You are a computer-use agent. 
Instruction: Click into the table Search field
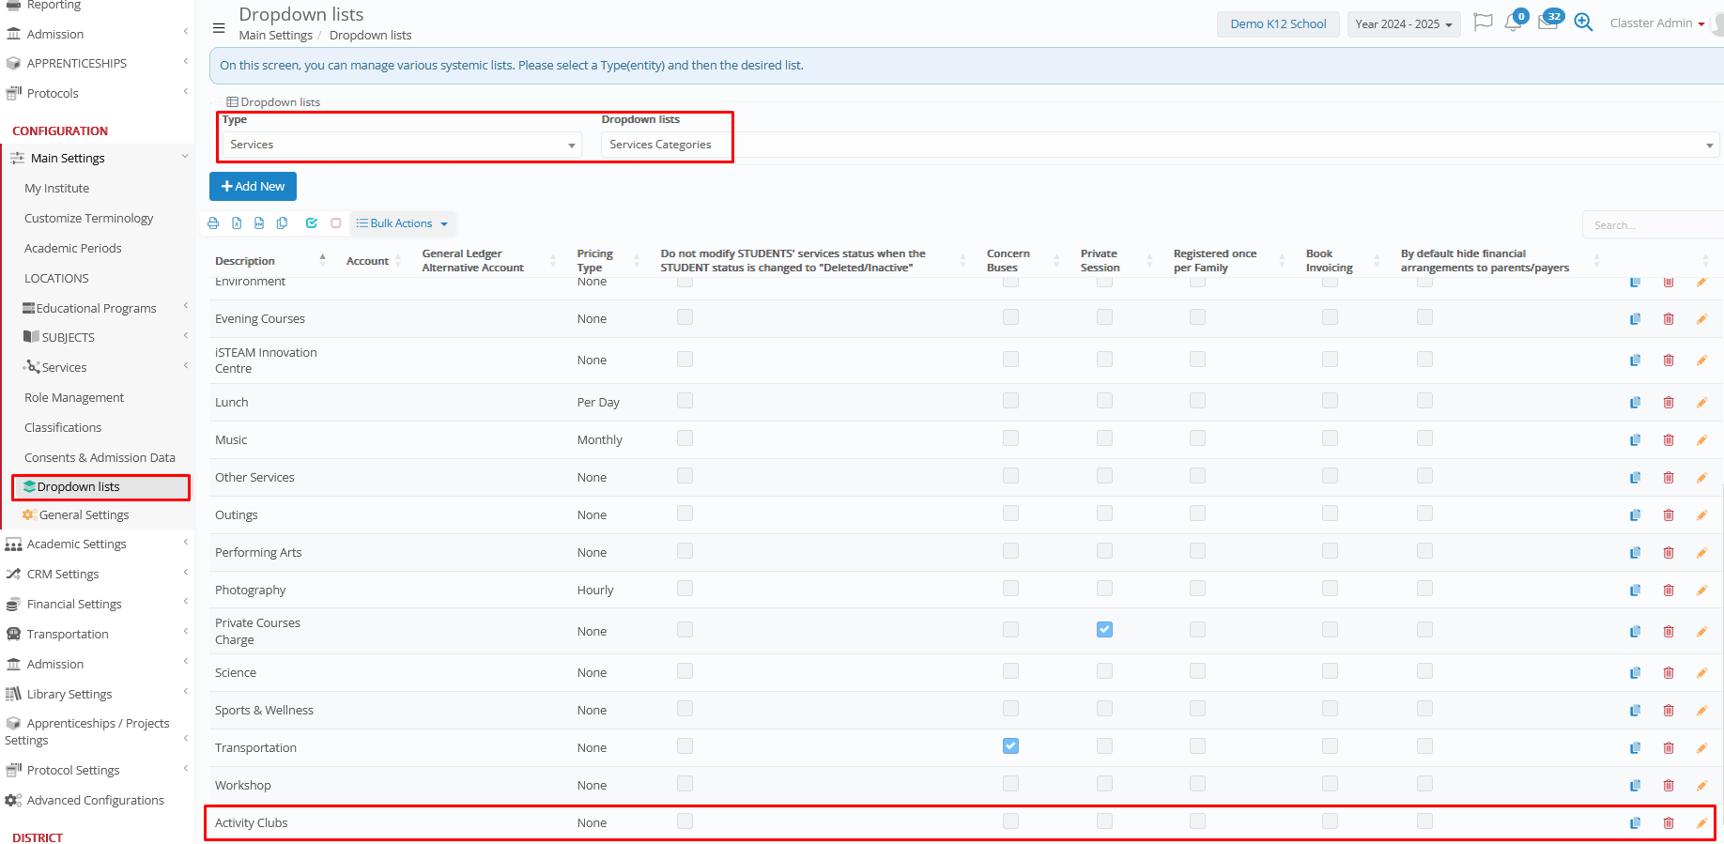[1651, 225]
